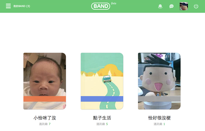Open the chat bubble icon

pyautogui.click(x=171, y=6)
